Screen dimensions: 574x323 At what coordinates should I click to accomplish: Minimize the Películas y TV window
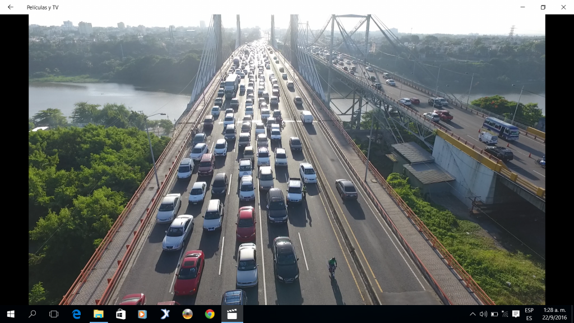click(x=523, y=7)
